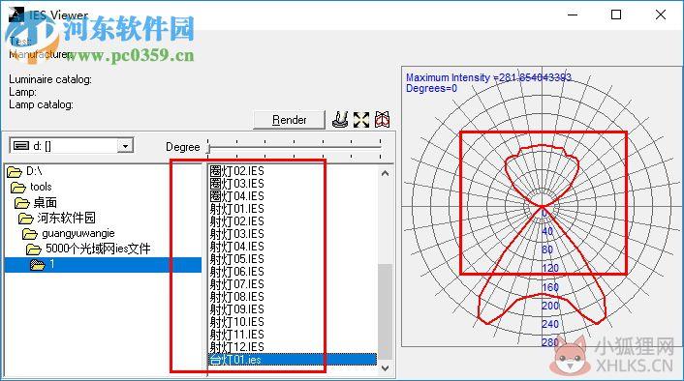The width and height of the screenshot is (684, 381).
Task: Select file 射灯01.IES
Action: click(x=236, y=209)
